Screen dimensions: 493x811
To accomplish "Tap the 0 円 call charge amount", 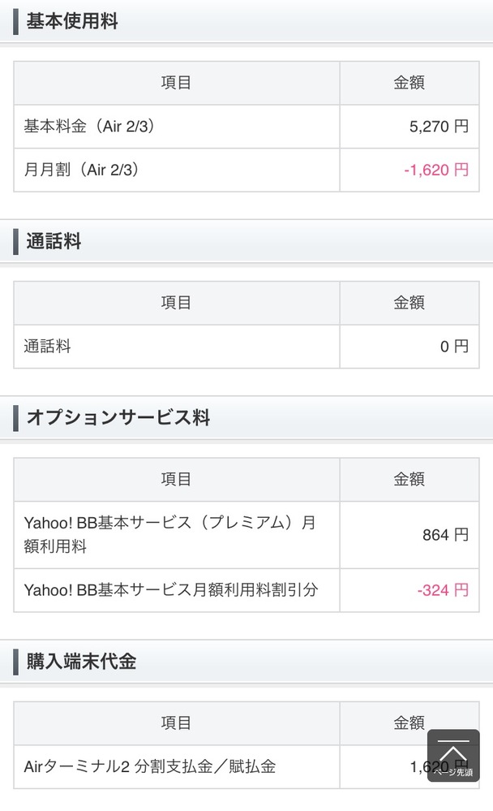I will point(454,347).
